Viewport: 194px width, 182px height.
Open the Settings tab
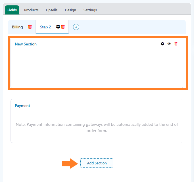point(90,10)
